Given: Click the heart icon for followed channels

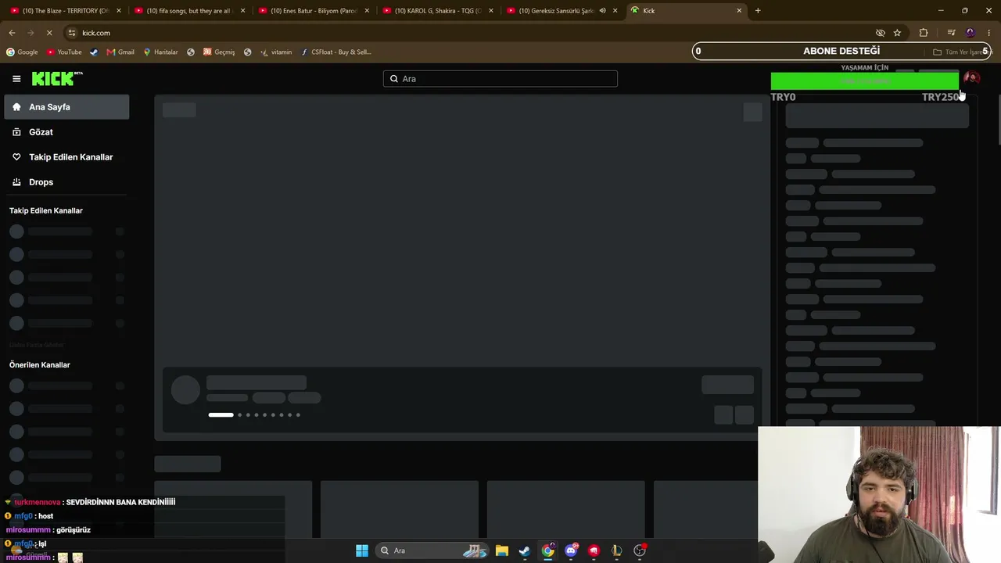Looking at the screenshot, I should (x=16, y=157).
